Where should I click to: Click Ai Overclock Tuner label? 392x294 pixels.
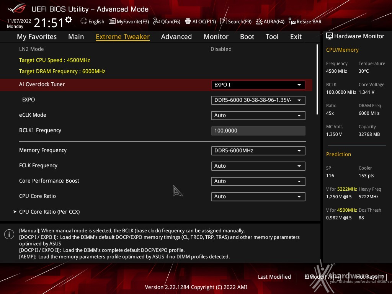(42, 84)
